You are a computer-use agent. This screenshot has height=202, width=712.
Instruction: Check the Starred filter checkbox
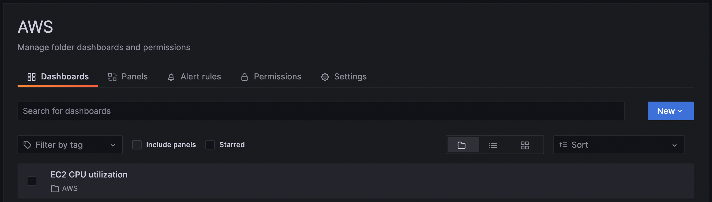(210, 144)
